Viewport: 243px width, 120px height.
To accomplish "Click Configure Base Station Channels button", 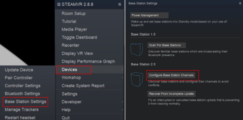I will (171, 75).
